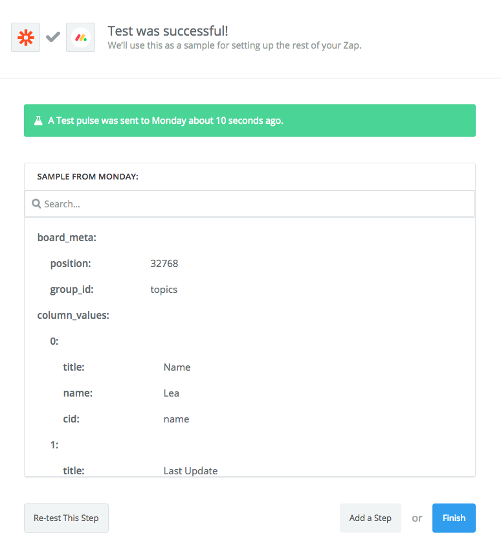Click the green test pulse banner
Screen dimensions: 501x543
pos(250,121)
